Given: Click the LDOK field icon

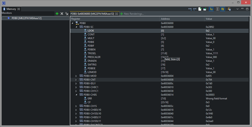Looking at the screenshot, I should [85, 30].
